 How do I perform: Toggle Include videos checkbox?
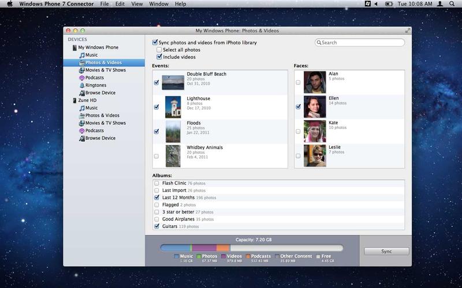pos(159,56)
